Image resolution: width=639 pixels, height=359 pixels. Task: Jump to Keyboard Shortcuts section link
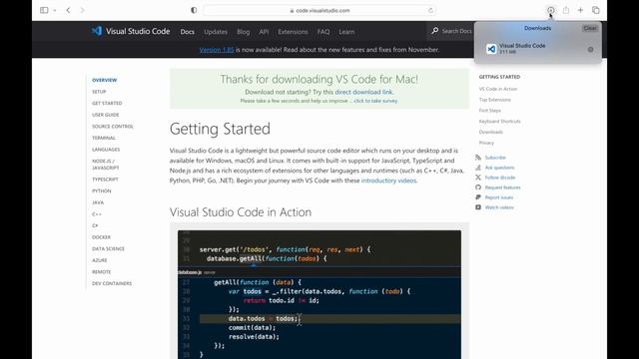point(499,122)
